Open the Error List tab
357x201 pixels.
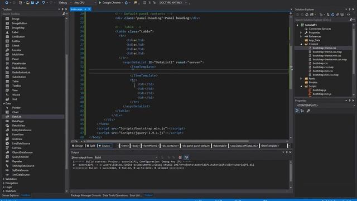click(x=136, y=195)
